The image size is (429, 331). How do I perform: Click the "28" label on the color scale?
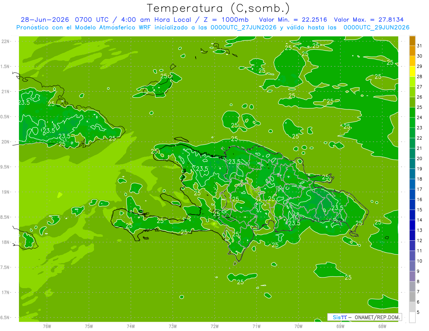[420, 76]
